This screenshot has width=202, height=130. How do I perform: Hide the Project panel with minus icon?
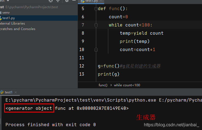74,1
